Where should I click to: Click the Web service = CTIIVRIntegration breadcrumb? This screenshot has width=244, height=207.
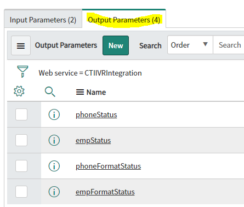(90, 73)
